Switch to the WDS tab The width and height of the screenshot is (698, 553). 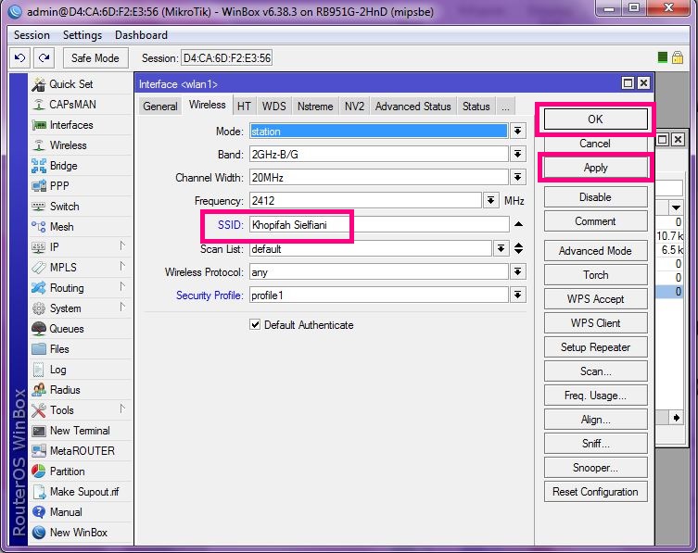tap(273, 107)
